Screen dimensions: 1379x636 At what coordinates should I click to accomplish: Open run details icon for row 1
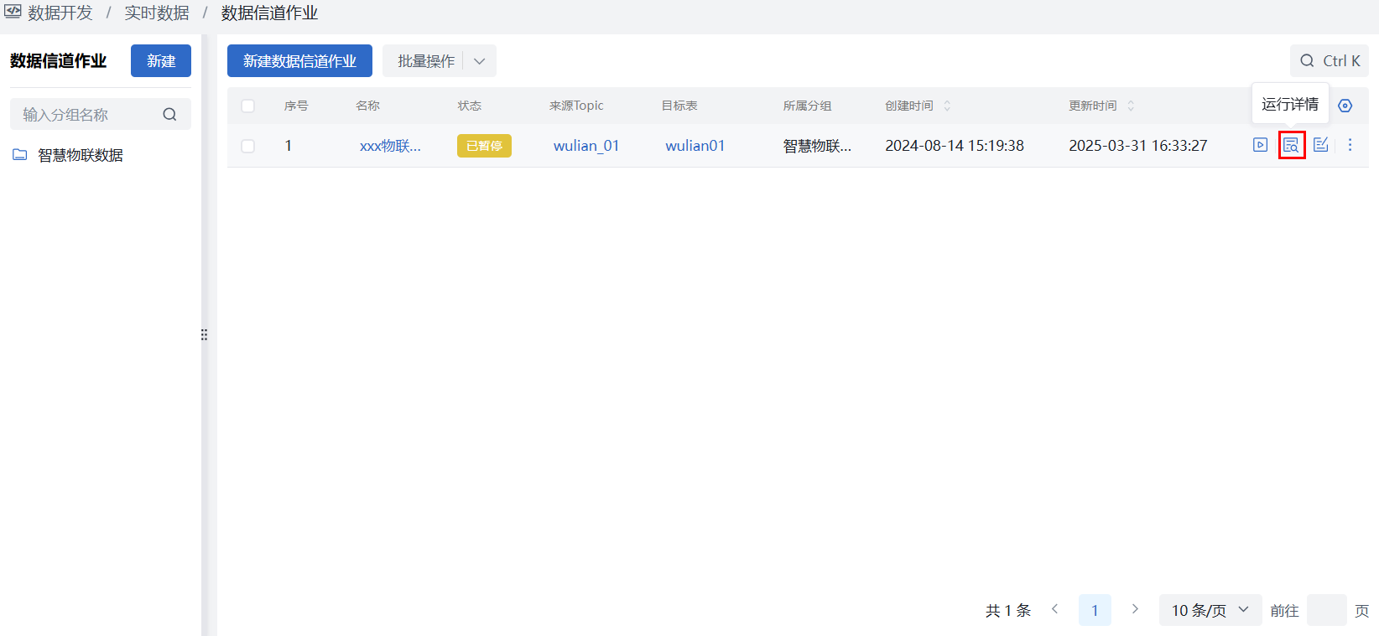pos(1291,145)
